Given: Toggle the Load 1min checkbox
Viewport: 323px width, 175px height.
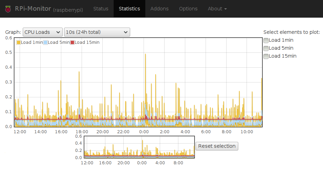Looking at the screenshot, I should click(266, 40).
